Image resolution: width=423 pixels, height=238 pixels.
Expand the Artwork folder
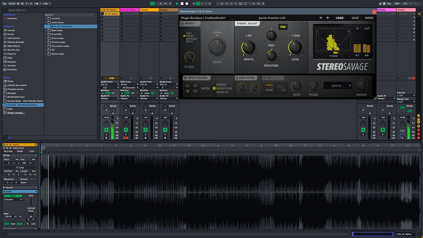(46, 18)
